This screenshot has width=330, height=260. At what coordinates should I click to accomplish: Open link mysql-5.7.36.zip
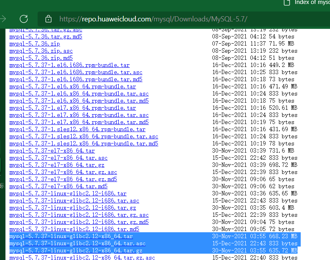click(35, 44)
